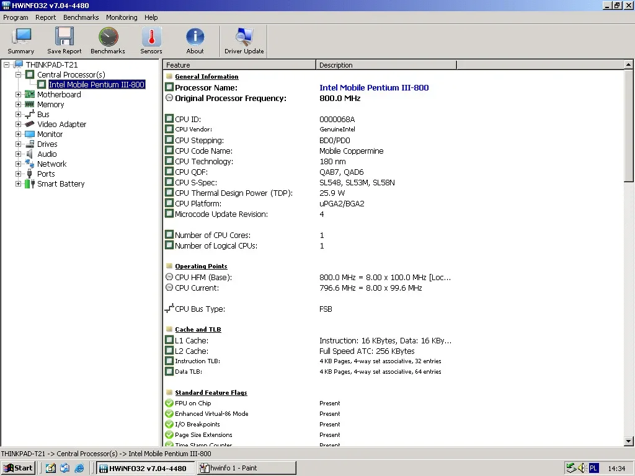Click HWiNFO32 v7.04-4480 taskbar button
The image size is (635, 476).
(x=146, y=468)
